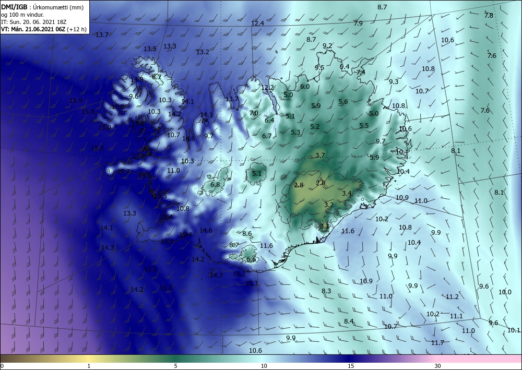Click the '12.2' value on the map
522x370 pixels.
tap(267, 88)
